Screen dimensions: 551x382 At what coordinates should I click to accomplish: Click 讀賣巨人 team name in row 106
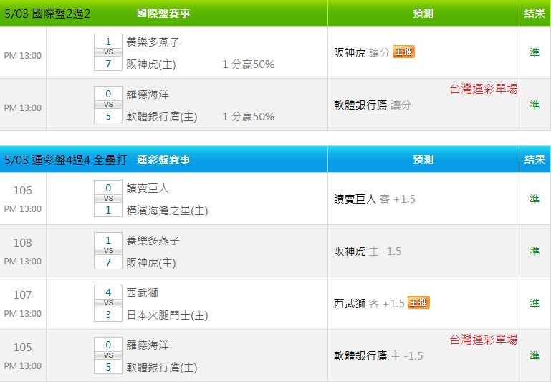[148, 188]
